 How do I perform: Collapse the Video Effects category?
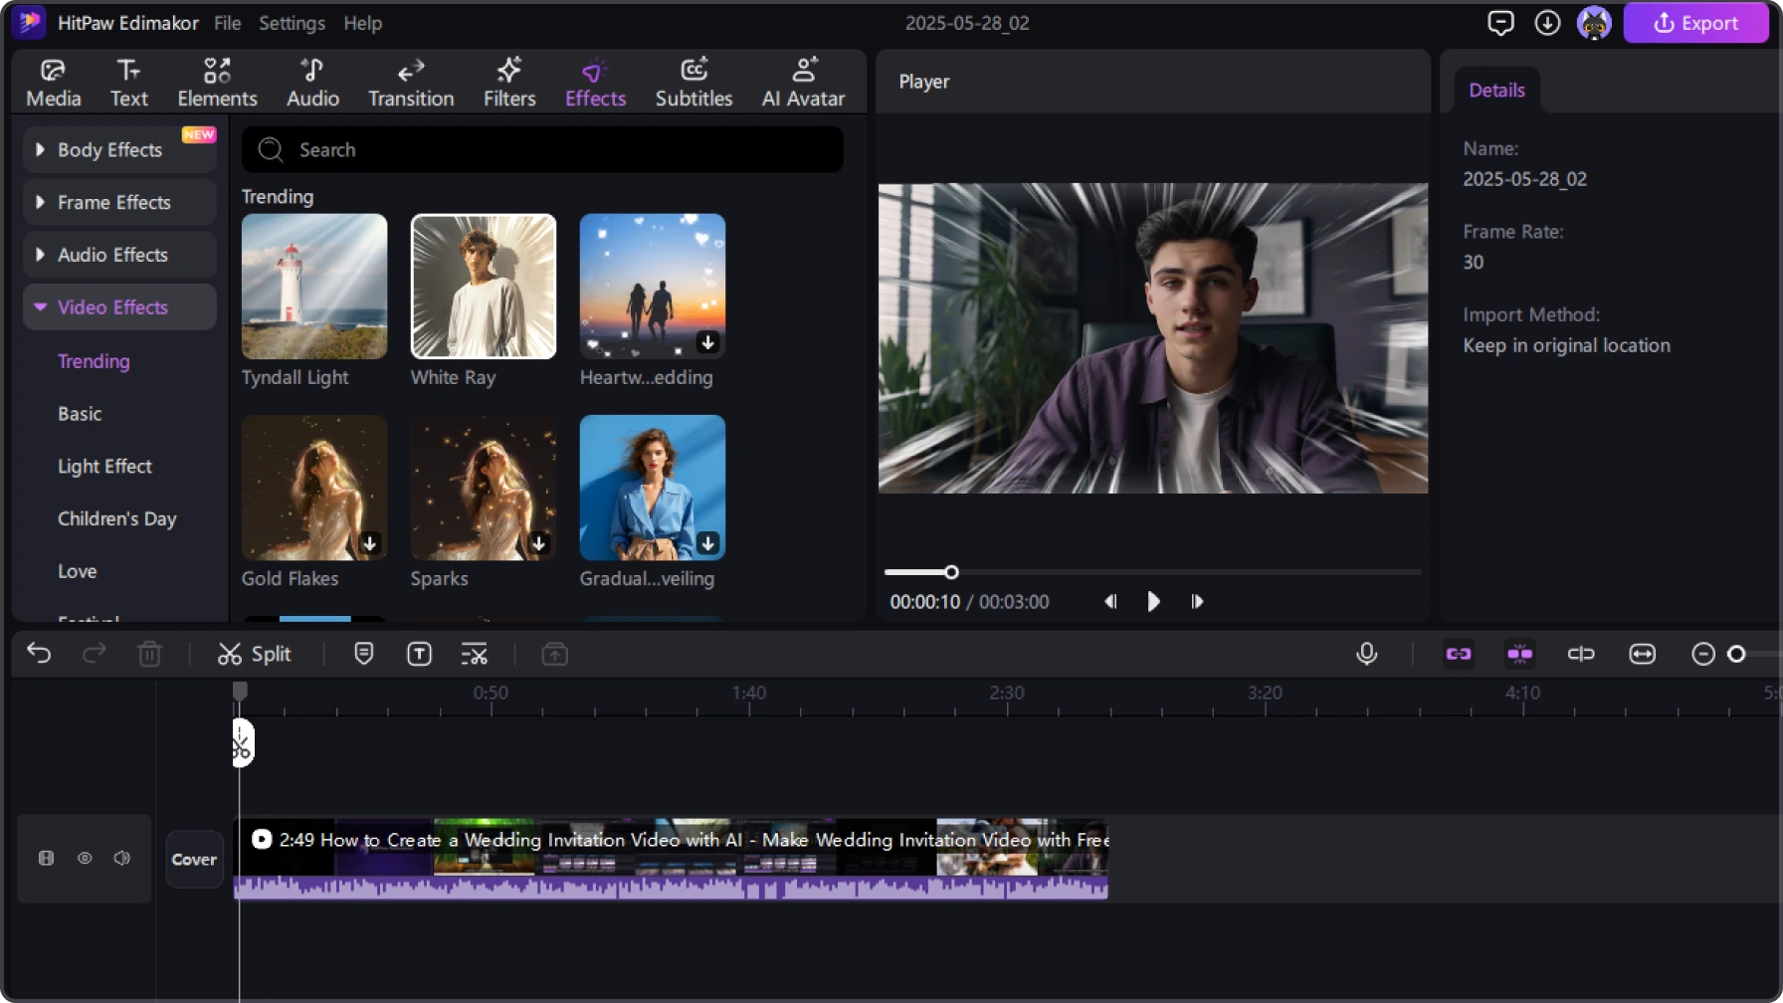click(x=119, y=307)
